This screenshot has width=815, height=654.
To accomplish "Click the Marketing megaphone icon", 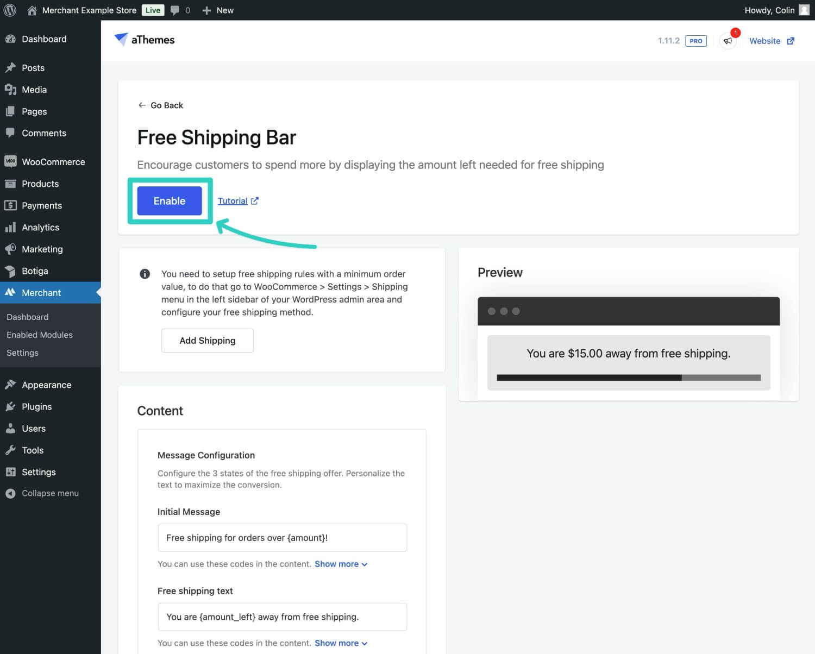I will tap(10, 249).
